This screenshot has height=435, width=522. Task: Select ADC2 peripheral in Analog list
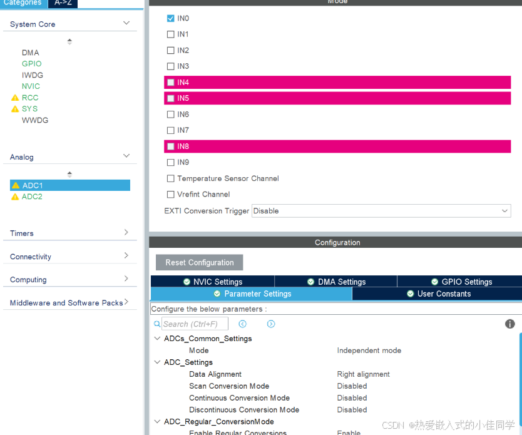(x=32, y=197)
